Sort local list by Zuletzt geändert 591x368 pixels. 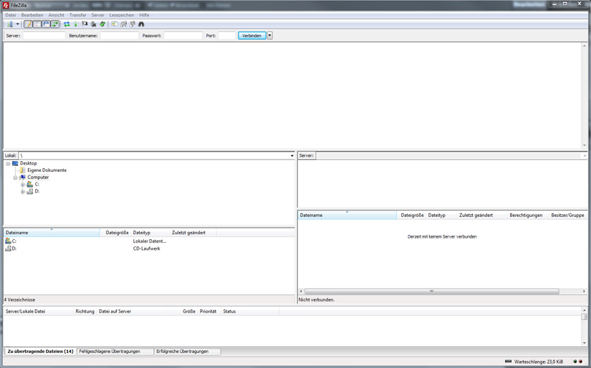tap(193, 233)
